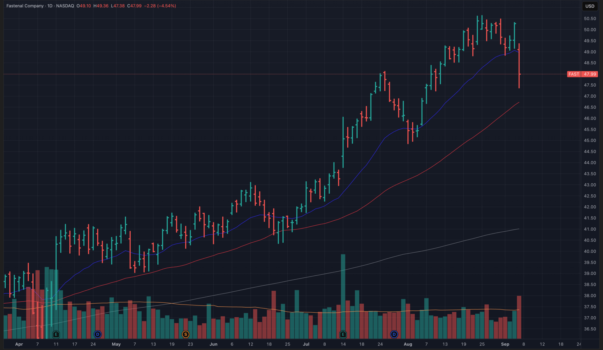This screenshot has width=603, height=350.
Task: Click the orange stock split S marker
Action: (x=186, y=334)
